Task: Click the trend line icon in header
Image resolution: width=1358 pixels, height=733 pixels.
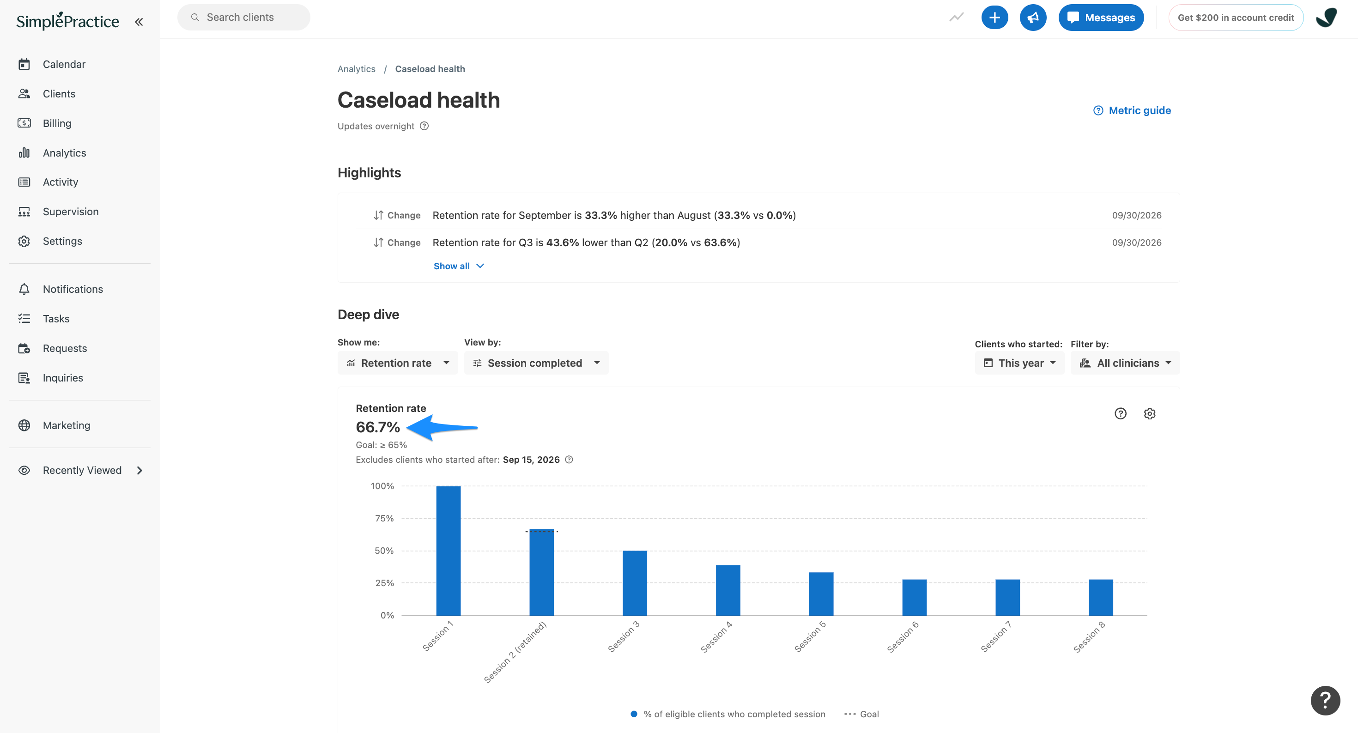Action: 956,18
